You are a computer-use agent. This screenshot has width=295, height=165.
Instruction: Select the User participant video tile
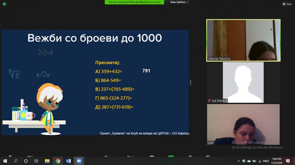tap(243, 124)
